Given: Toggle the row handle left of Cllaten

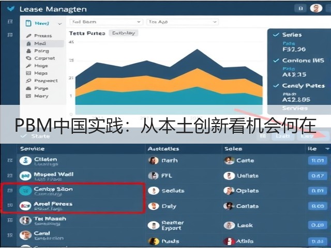Looking at the screenshot, I should pyautogui.click(x=10, y=160).
